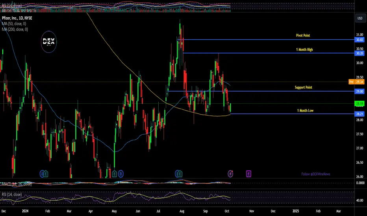367x216 pixels.
Task: Select the MA (50, close, 0) legend
Action: coord(14,24)
